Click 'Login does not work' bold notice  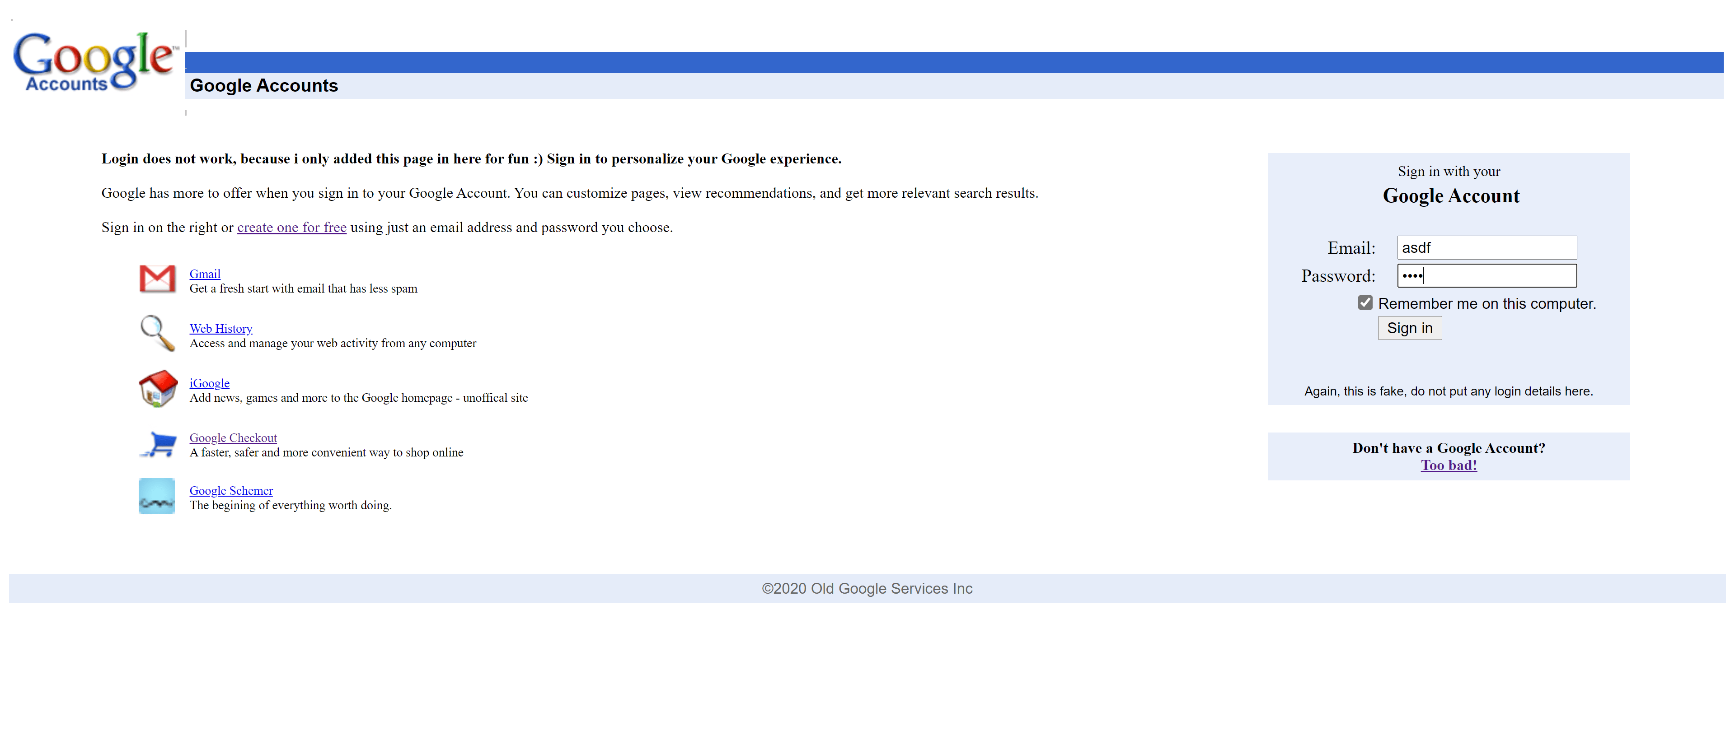(471, 159)
